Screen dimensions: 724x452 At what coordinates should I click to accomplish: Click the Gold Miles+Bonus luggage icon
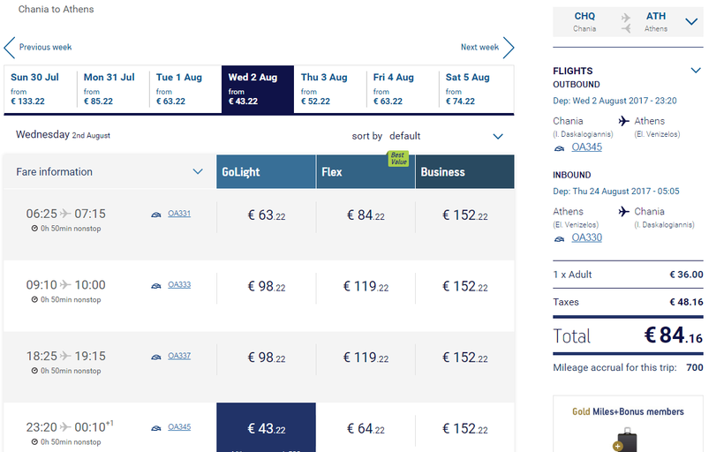click(x=627, y=439)
